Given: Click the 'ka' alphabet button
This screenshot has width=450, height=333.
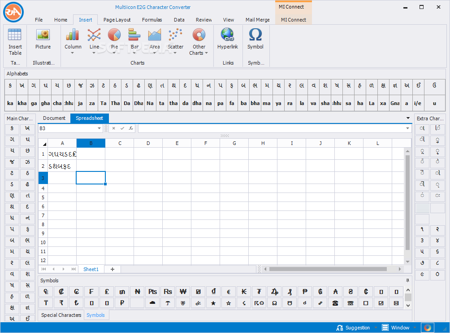Looking at the screenshot, I should coord(10,103).
